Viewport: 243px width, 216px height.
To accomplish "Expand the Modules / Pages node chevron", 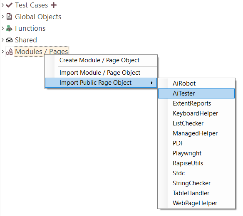I will [x=2, y=52].
